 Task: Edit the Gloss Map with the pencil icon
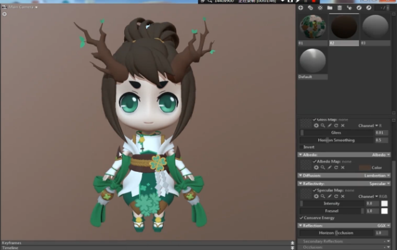[x=330, y=126]
